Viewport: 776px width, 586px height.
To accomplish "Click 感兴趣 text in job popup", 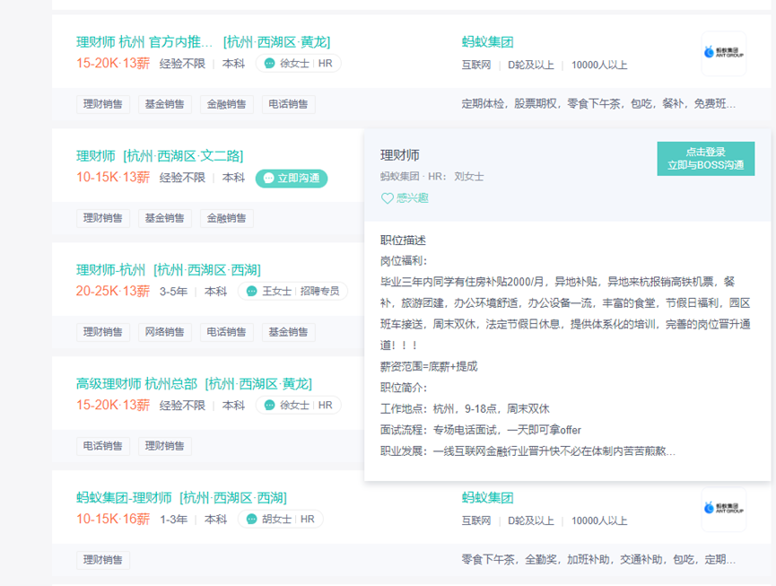I will click(x=413, y=198).
